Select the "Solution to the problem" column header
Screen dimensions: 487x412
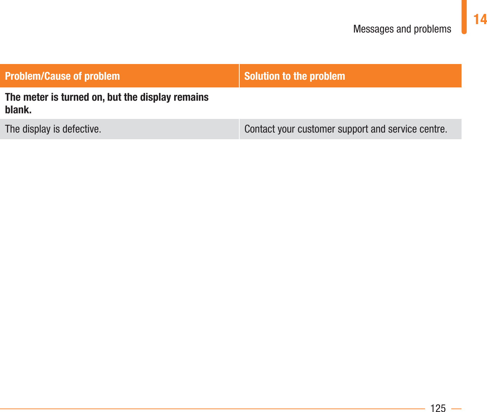(294, 76)
